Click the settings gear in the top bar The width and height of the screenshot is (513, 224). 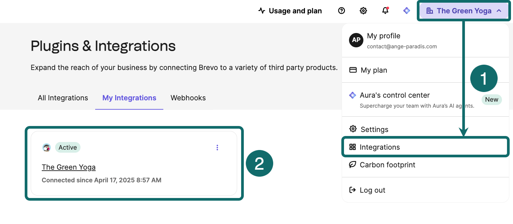click(363, 10)
